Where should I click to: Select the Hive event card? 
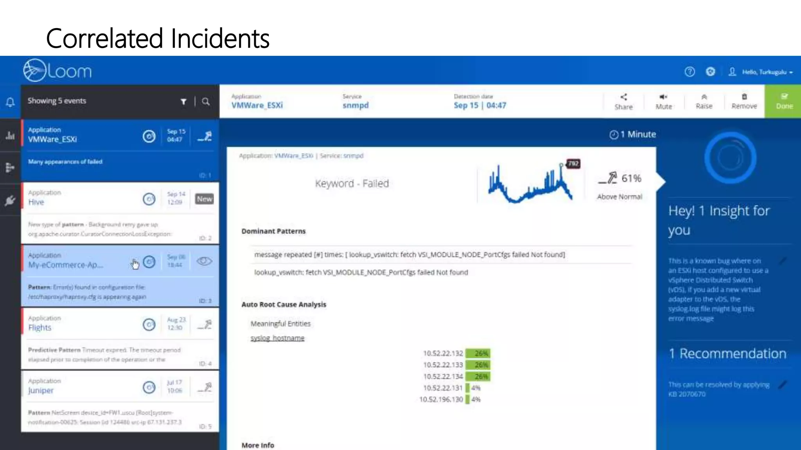[x=120, y=213]
